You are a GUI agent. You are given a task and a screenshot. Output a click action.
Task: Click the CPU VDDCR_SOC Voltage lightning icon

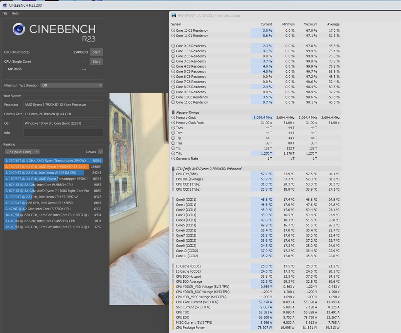point(173,292)
